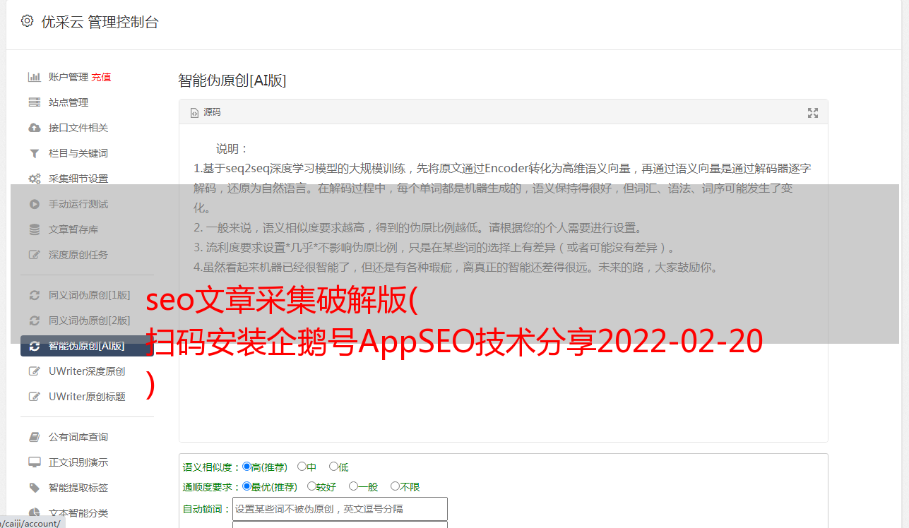
Task: Click the 正文识别演示 monitor icon
Action: 34,462
